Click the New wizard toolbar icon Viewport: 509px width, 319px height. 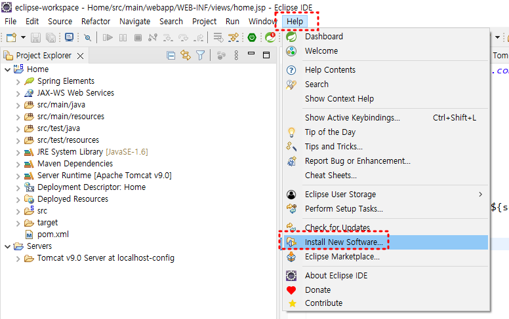[x=11, y=37]
